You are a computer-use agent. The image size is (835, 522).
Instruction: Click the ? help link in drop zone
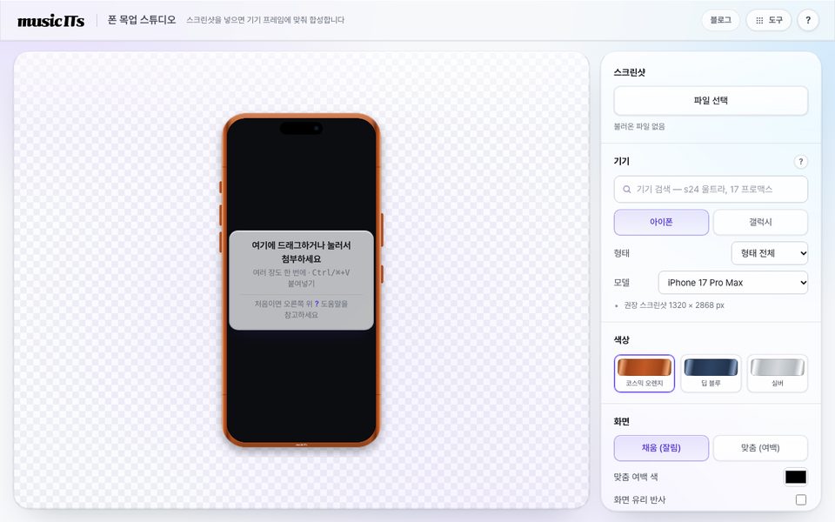[317, 304]
